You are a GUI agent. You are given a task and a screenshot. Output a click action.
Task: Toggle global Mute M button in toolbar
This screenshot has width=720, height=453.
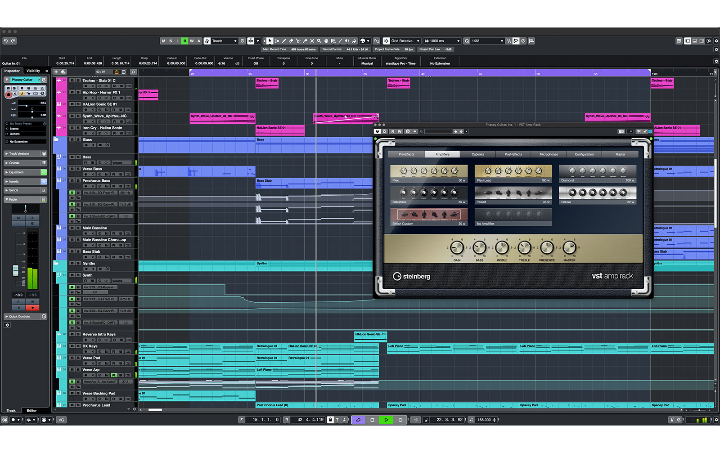(163, 41)
